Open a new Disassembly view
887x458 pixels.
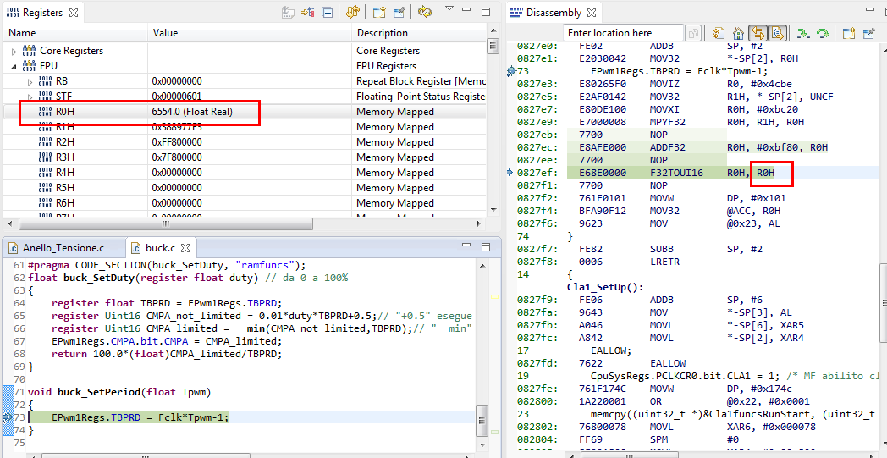coord(848,33)
